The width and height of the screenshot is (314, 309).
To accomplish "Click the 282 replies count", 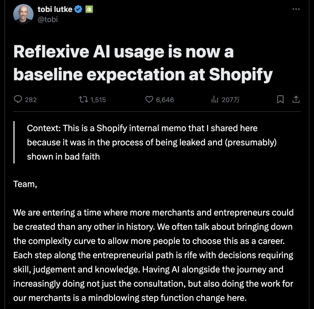I will click(31, 100).
